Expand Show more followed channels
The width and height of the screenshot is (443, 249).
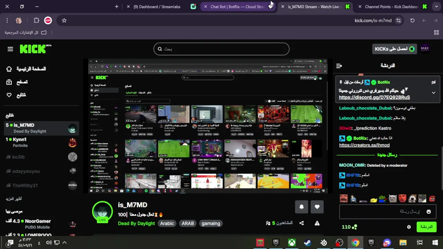point(13,199)
